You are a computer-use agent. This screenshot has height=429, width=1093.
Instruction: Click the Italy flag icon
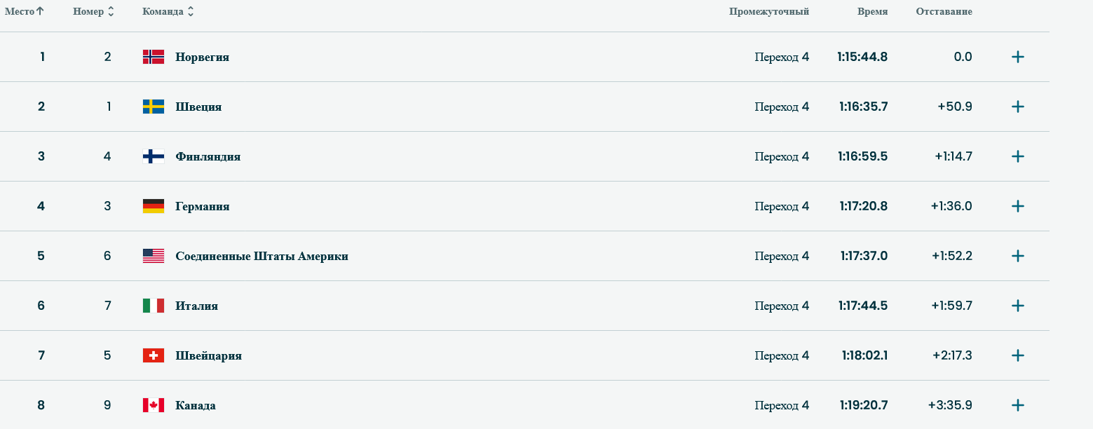click(x=154, y=306)
